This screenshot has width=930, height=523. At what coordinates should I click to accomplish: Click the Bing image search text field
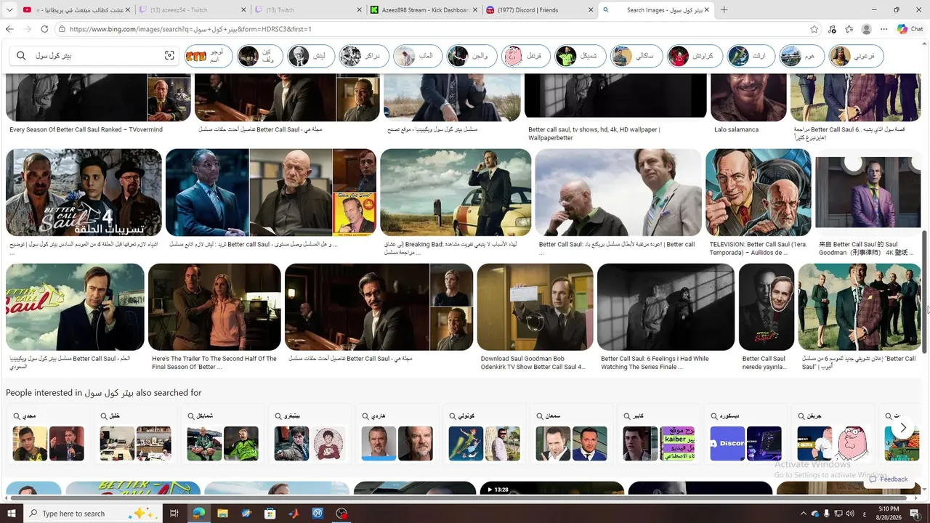(94, 56)
